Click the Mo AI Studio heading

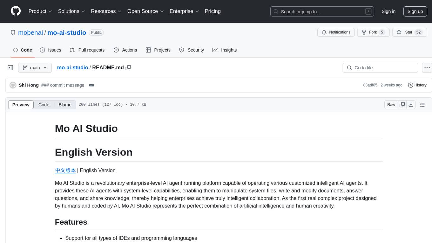pos(86,128)
